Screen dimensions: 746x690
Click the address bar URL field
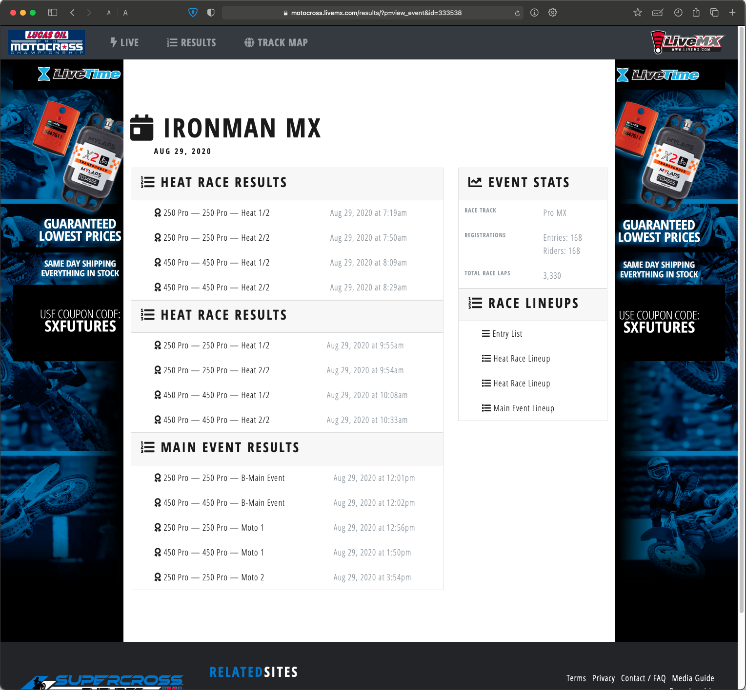376,13
